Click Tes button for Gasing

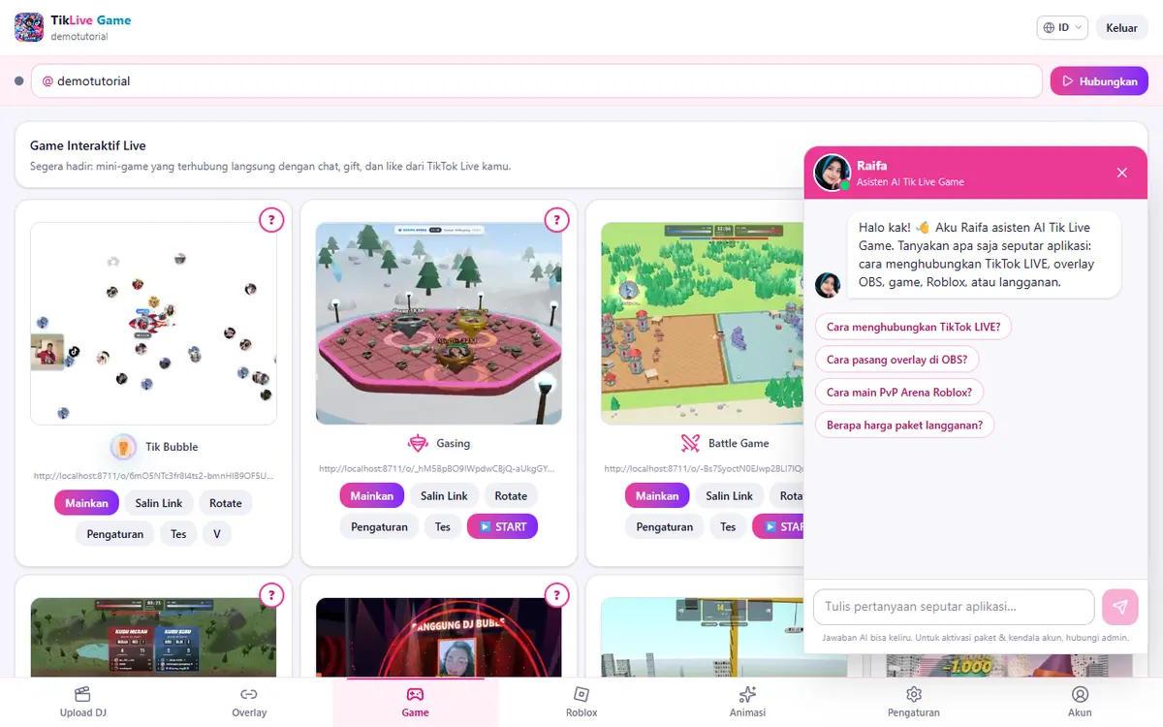443,526
